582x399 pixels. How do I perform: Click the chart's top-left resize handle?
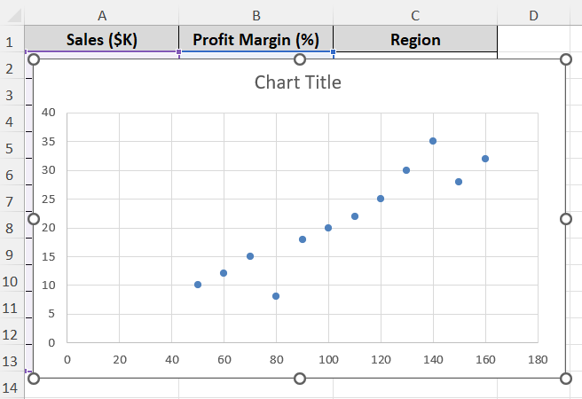point(34,59)
